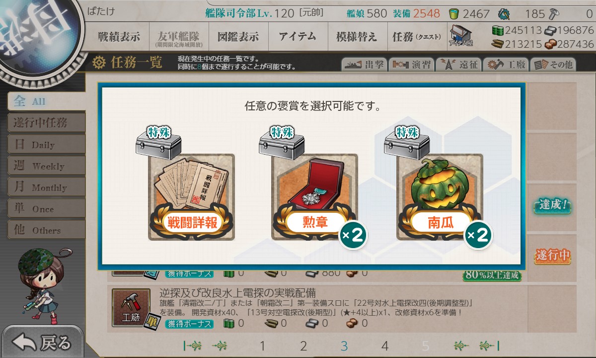The image size is (596, 358).
Task: Filter quests by 出撃 sortie
Action: coord(364,65)
